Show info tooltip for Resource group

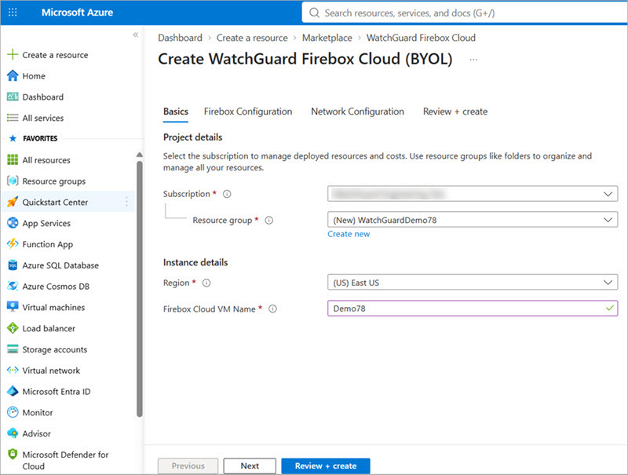click(269, 221)
